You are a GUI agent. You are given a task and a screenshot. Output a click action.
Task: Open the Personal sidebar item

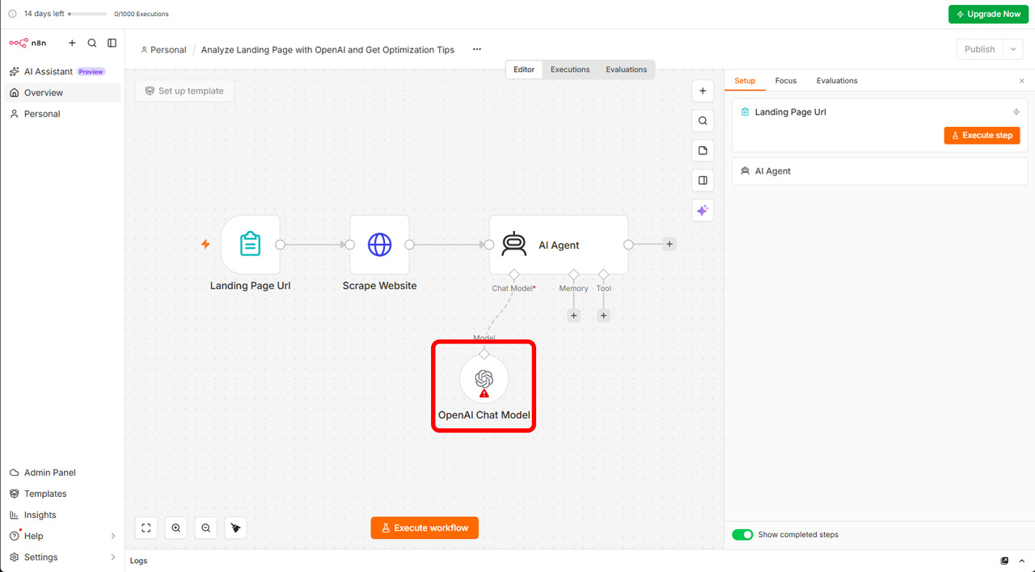coord(62,114)
